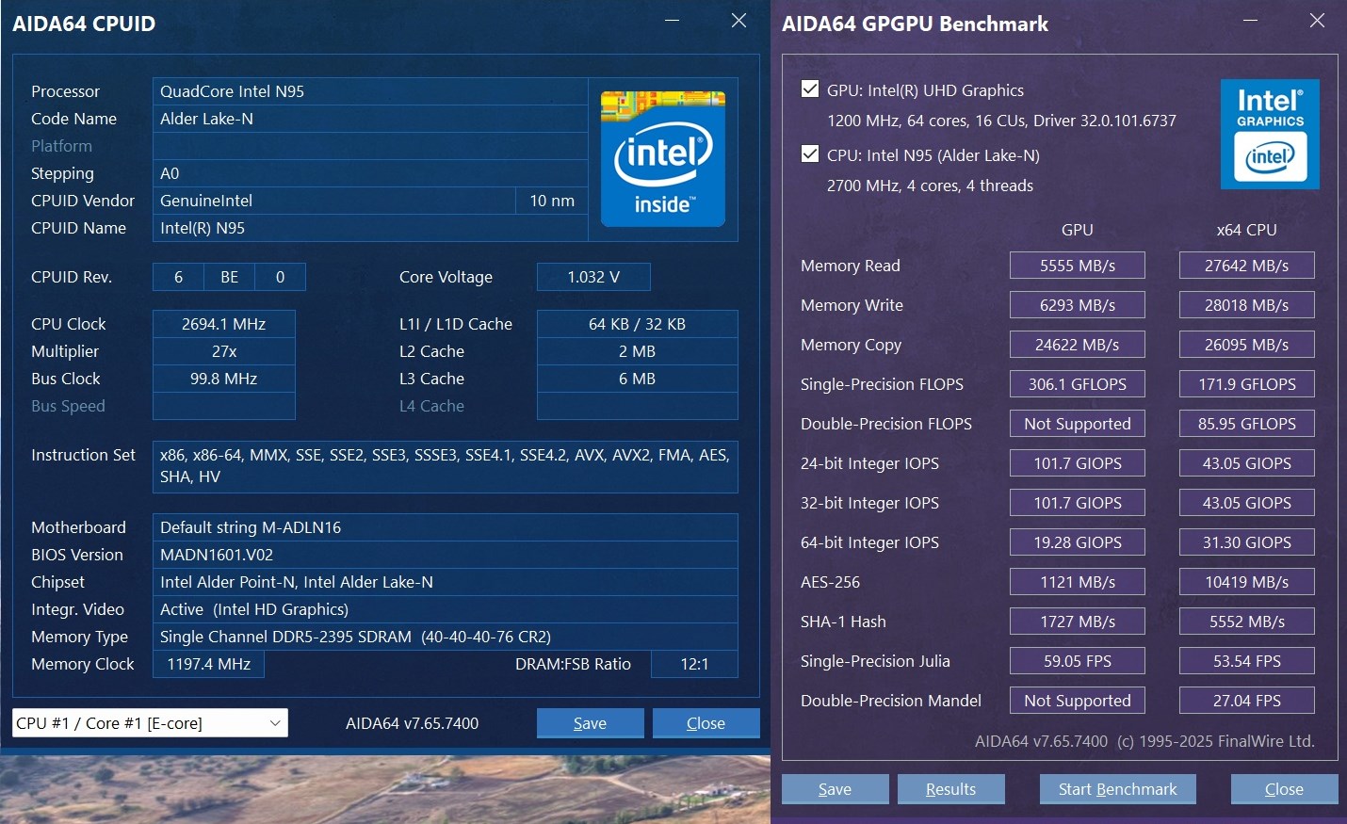Click CPU Double-Precision FLOPS result '85.95 GFLOPS'
1347x824 pixels.
[x=1247, y=424]
